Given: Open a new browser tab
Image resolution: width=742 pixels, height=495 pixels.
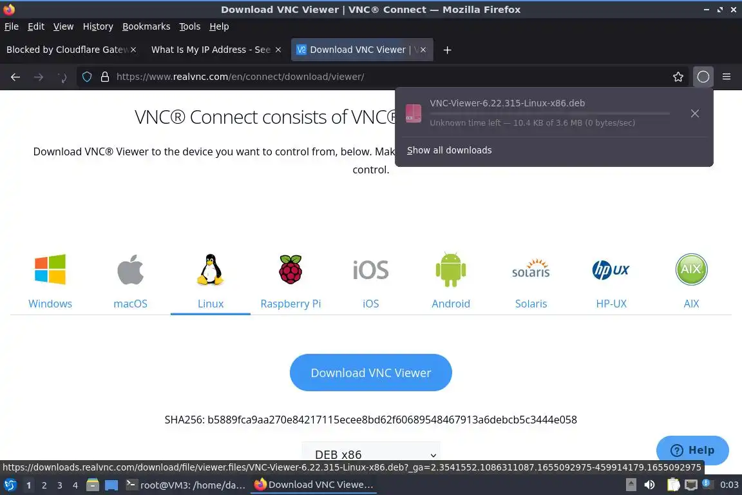Looking at the screenshot, I should point(447,50).
